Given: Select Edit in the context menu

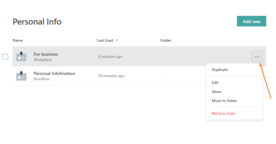Looking at the screenshot, I should (x=215, y=83).
